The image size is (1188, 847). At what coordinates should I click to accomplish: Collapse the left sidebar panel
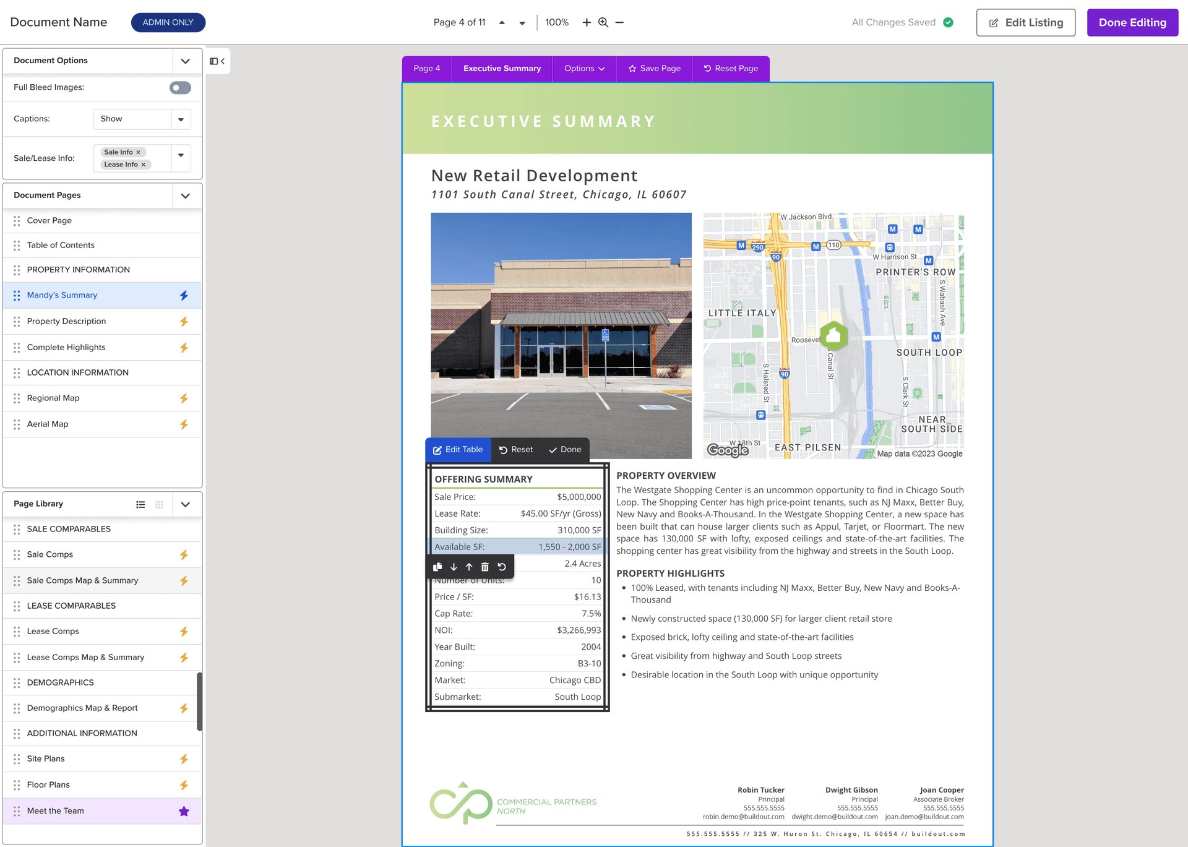(217, 61)
